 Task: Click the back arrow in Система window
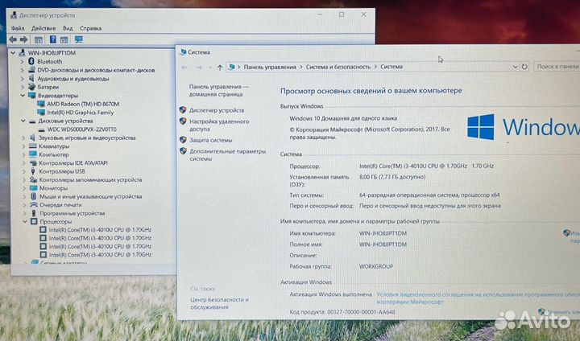[184, 68]
